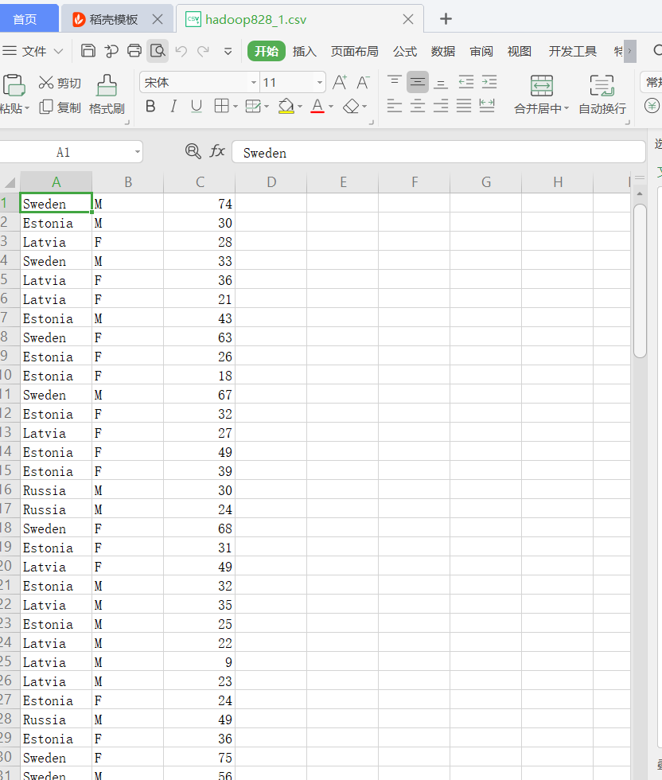
Task: Expand 合并居中 dropdown arrow
Action: [x=567, y=108]
